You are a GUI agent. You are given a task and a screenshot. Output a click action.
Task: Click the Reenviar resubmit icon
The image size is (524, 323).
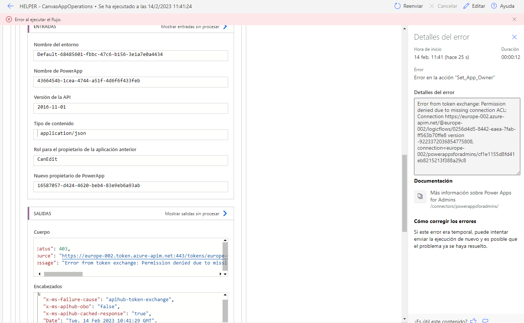click(397, 6)
